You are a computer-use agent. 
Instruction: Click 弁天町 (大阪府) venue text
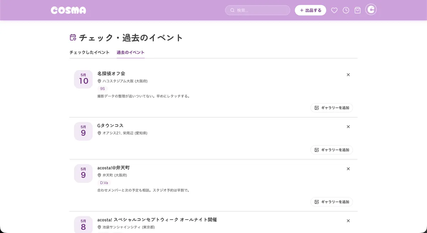coord(115,175)
